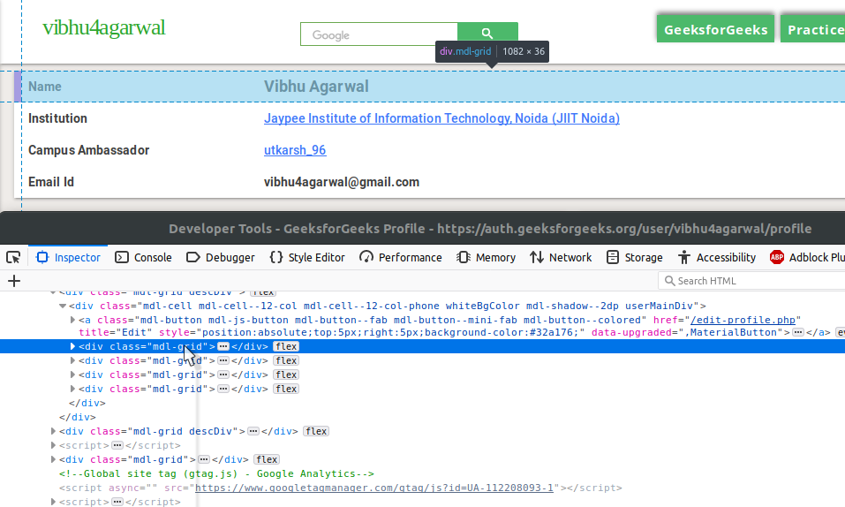The width and height of the screenshot is (845, 507).
Task: Click ellipsis badge in fourth mdl-grid row
Action: pos(223,389)
